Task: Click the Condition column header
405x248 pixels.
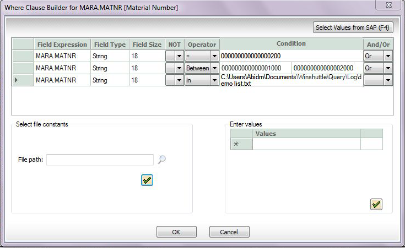Action: [x=291, y=44]
